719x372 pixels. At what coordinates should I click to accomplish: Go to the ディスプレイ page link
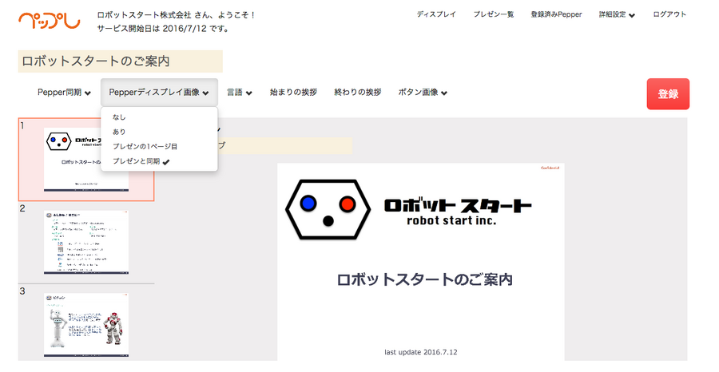coord(436,14)
